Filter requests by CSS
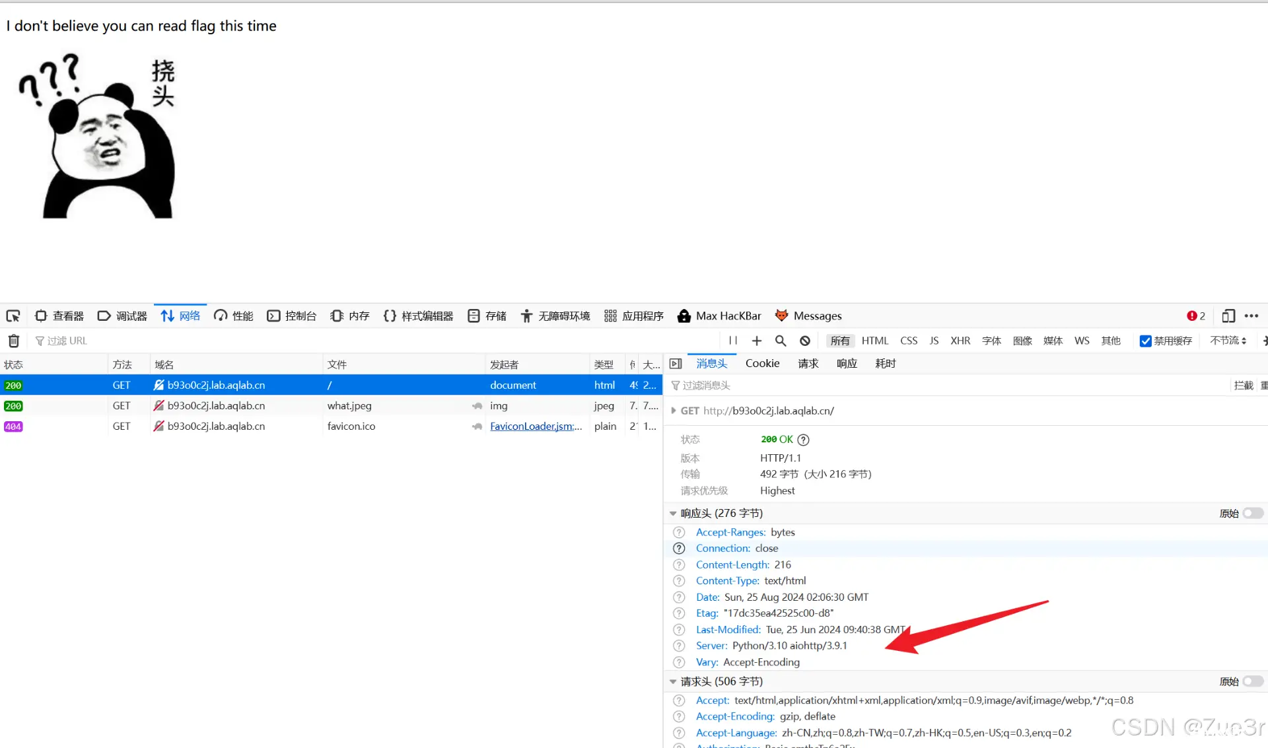 tap(909, 341)
